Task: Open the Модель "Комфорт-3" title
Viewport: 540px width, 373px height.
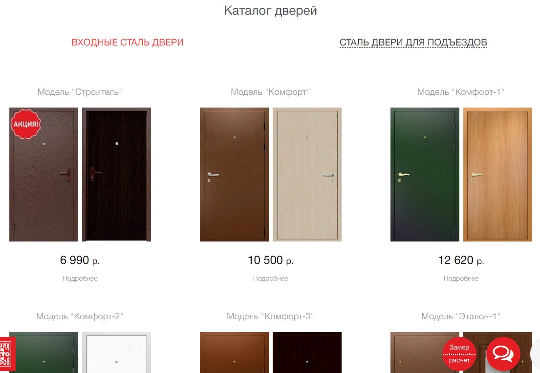Action: pos(270,316)
